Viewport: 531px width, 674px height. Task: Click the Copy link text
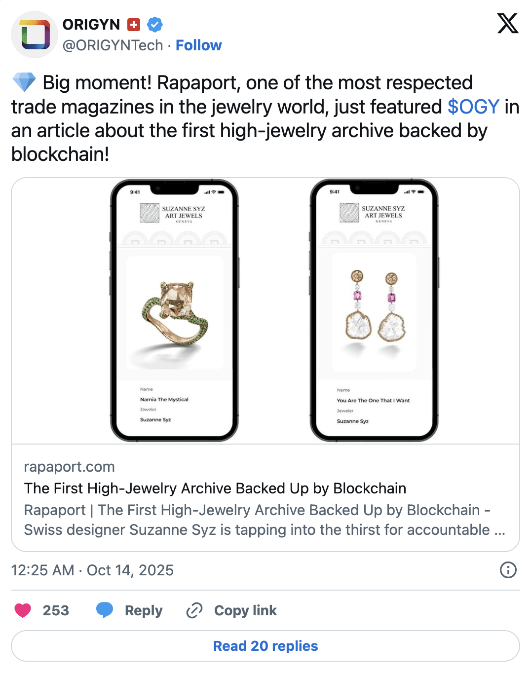[x=245, y=610]
